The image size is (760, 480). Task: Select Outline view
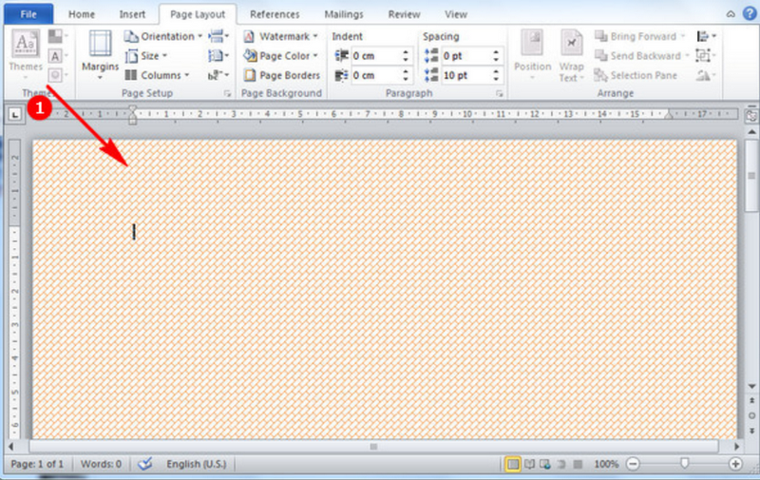coord(561,465)
